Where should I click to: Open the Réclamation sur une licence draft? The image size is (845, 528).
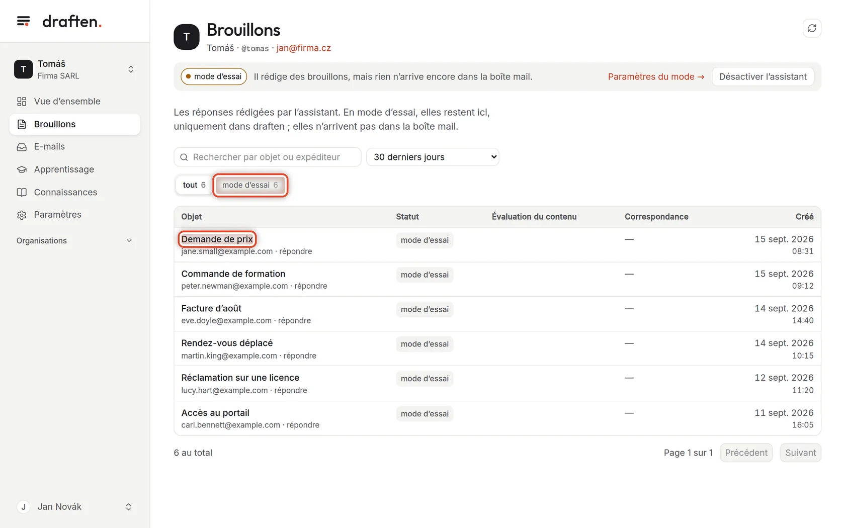[x=240, y=378]
